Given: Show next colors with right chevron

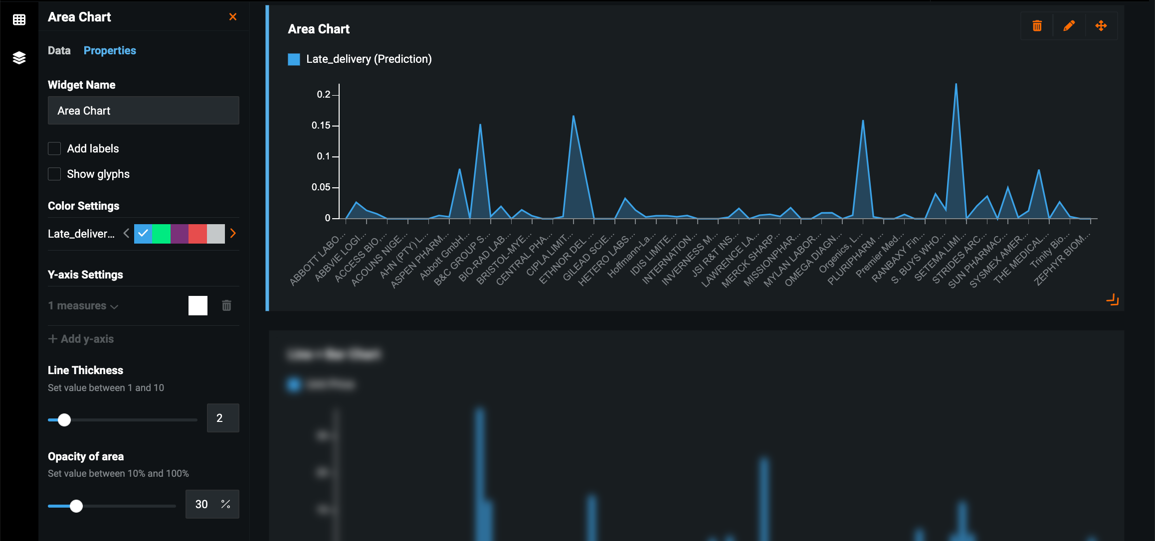Looking at the screenshot, I should 233,233.
